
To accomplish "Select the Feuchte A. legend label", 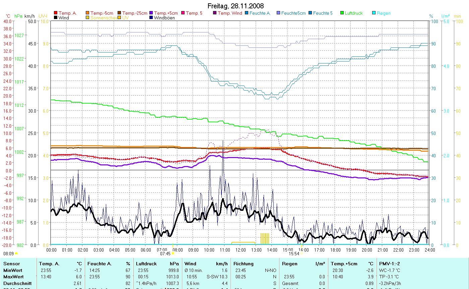I will (260, 13).
